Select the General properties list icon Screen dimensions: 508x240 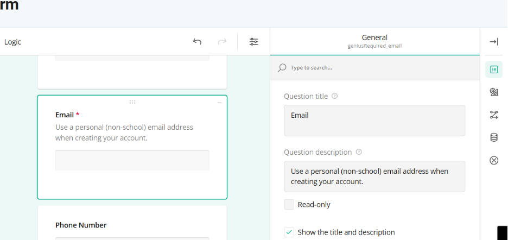click(x=494, y=70)
